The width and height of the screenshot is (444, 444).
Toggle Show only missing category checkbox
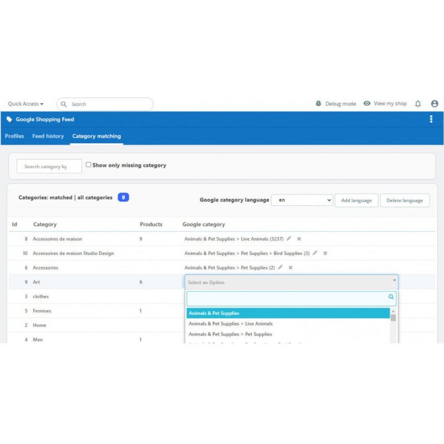[88, 165]
